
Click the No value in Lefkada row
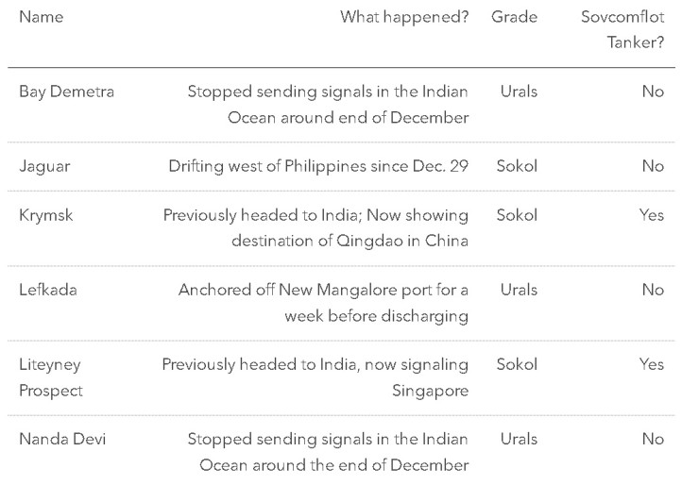[653, 290]
